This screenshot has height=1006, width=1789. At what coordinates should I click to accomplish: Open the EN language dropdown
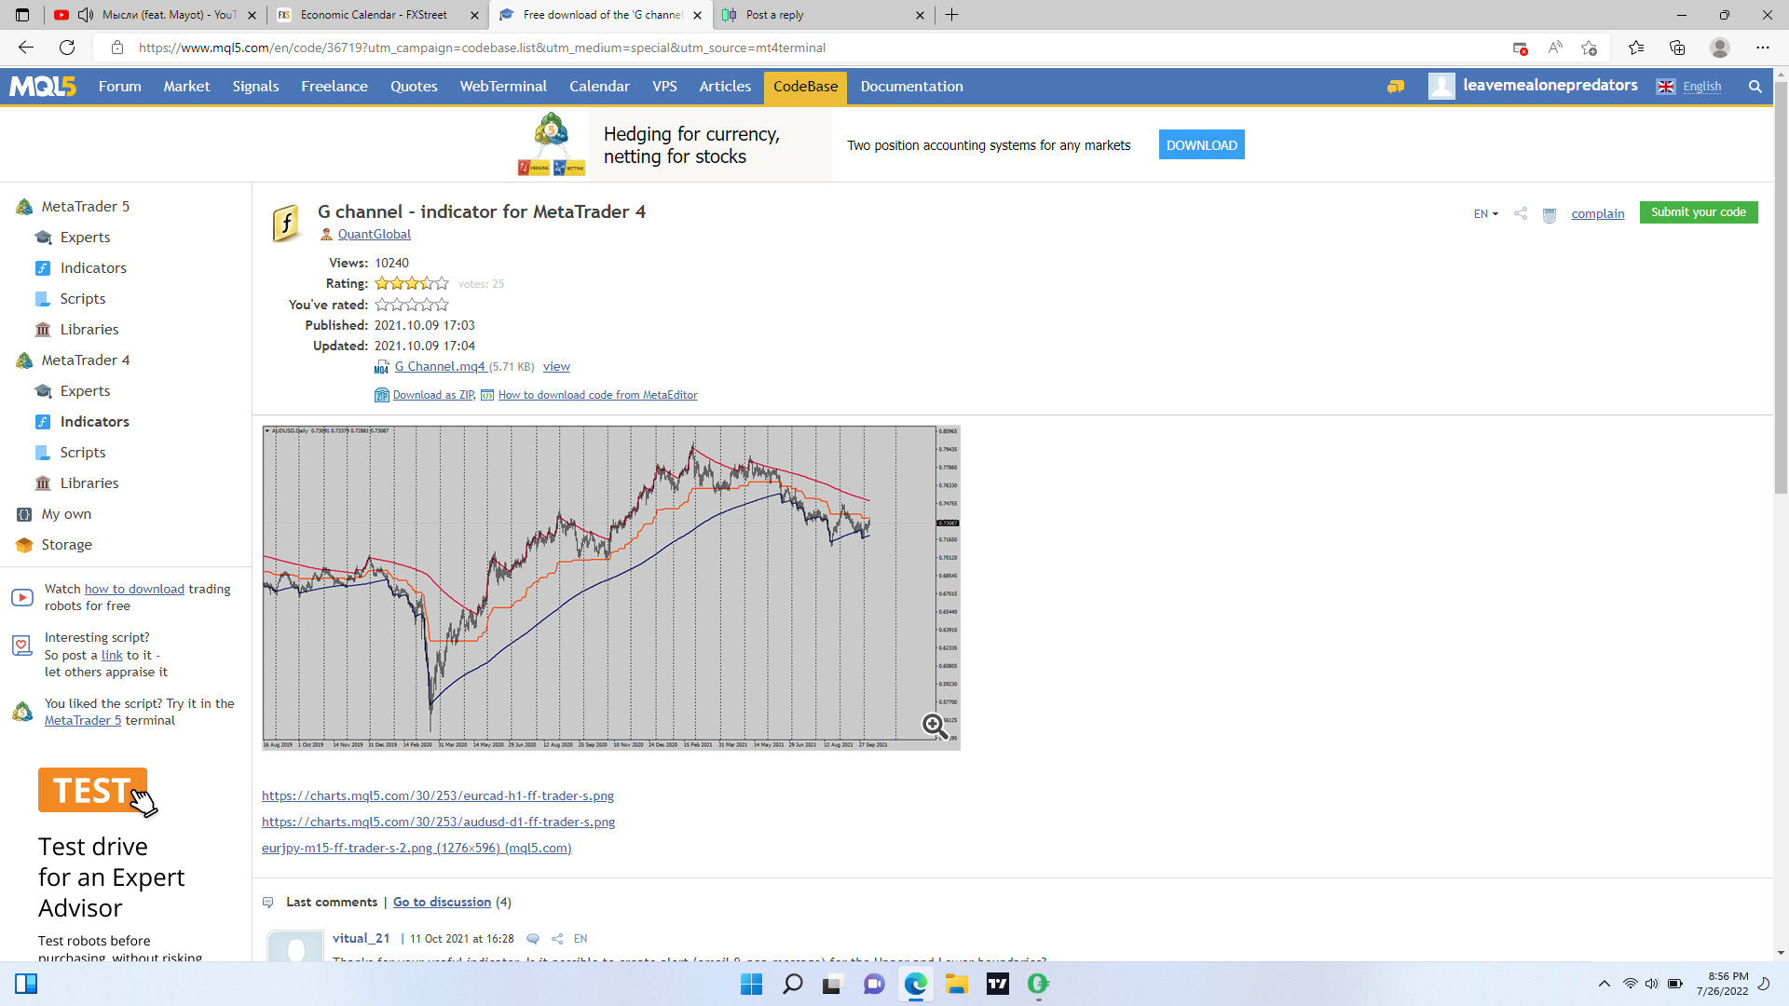1485,214
